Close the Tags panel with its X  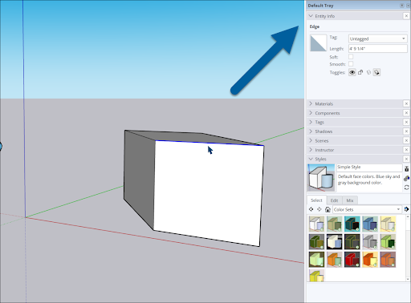406,122
